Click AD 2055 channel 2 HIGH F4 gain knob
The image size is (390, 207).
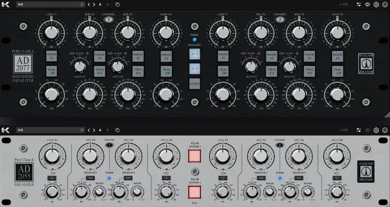pos(337,156)
